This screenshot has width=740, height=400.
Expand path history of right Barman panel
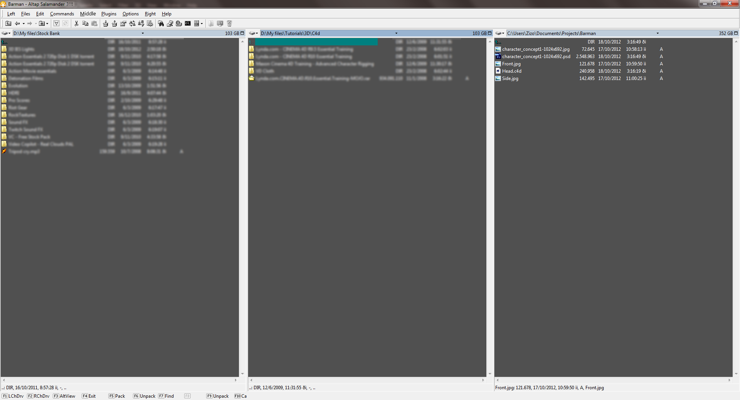[x=658, y=33]
